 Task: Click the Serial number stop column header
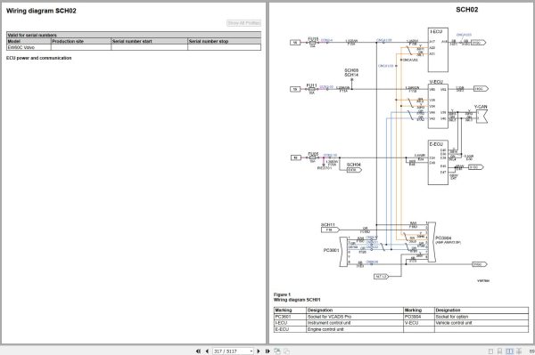225,41
